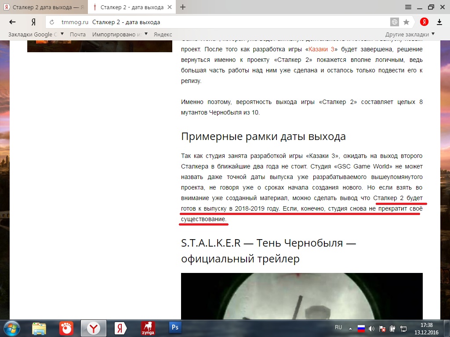Open the red Yandex extension icon
Viewport: 450px width, 337px height.
coord(424,22)
